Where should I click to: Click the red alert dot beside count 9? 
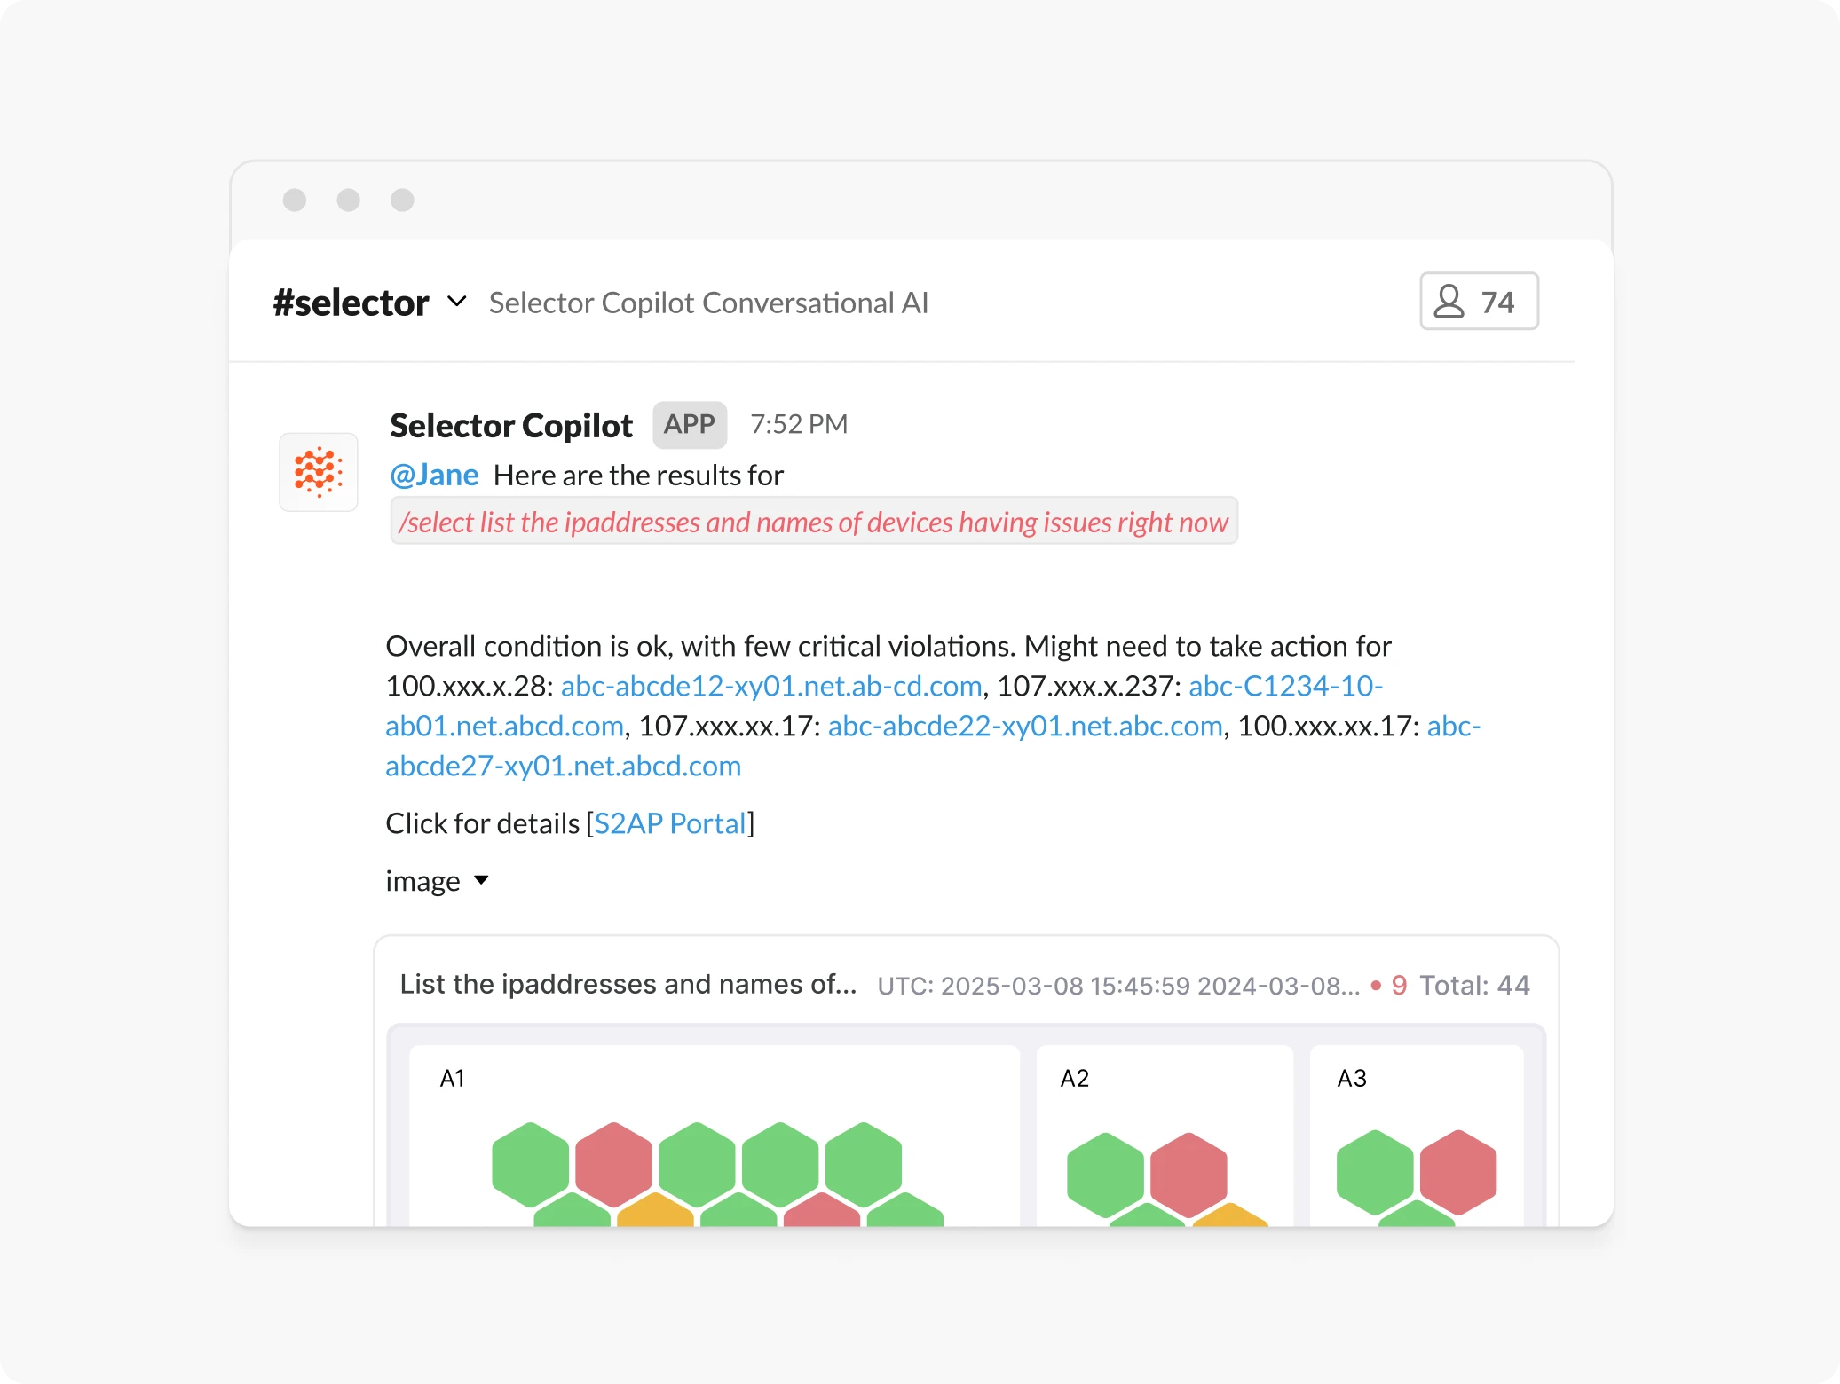click(1375, 985)
